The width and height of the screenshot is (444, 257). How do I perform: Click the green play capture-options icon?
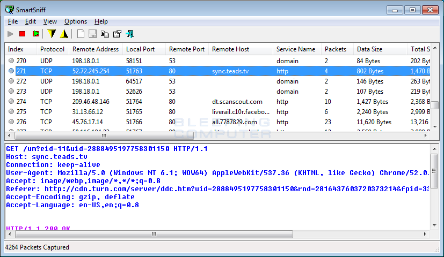[35, 34]
